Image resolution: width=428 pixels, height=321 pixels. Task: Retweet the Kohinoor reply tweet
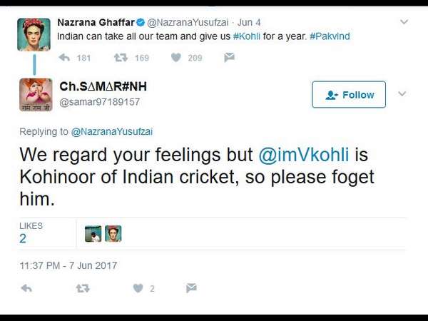[82, 288]
